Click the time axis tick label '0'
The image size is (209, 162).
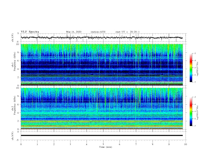click(21, 144)
